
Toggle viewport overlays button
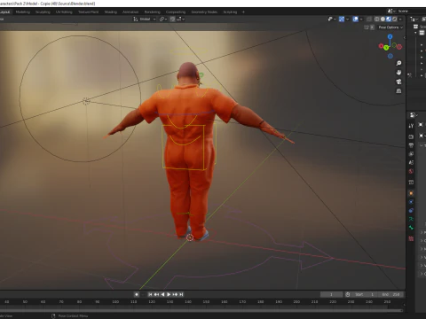pyautogui.click(x=355, y=19)
